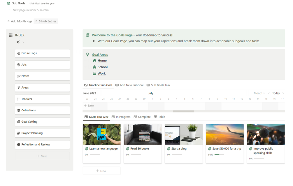
Task: Jump timeline to Today
Action: coord(276,93)
